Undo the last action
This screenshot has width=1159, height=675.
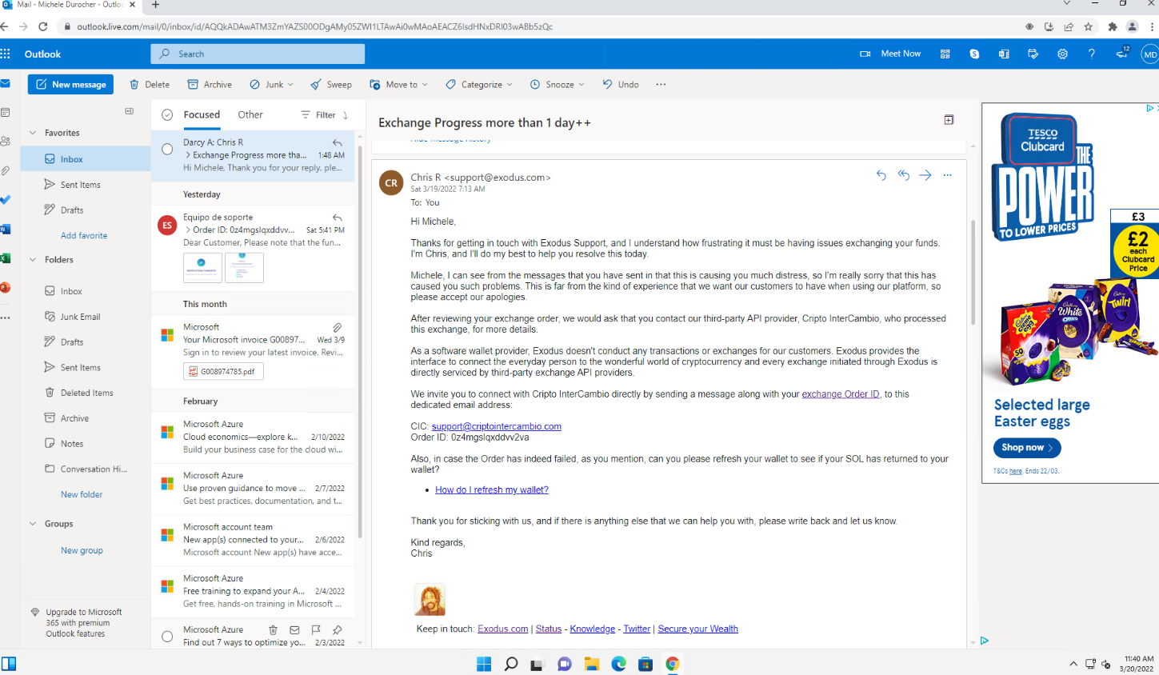(621, 84)
